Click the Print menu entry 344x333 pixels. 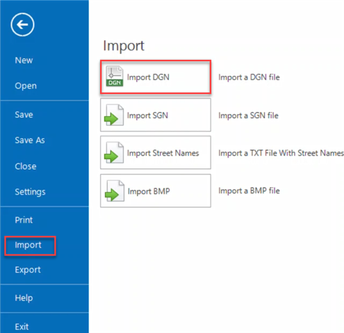(24, 220)
